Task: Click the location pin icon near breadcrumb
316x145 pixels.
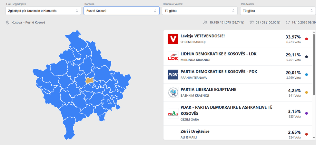Action: click(x=8, y=23)
